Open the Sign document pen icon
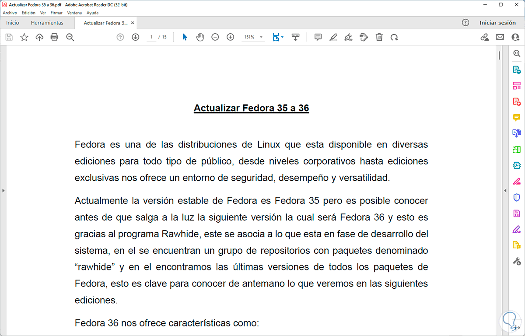The height and width of the screenshot is (336, 525). (x=348, y=37)
